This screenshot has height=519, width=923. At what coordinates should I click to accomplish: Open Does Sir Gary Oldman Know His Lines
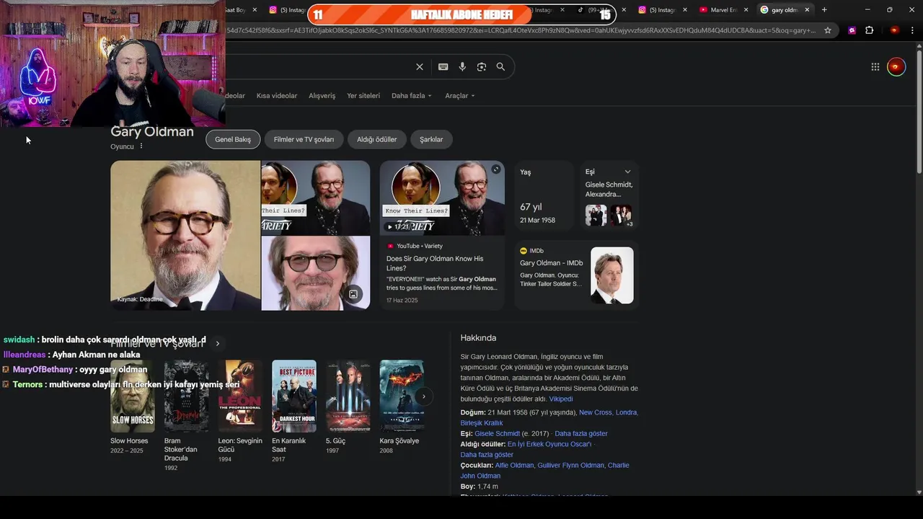(x=435, y=263)
